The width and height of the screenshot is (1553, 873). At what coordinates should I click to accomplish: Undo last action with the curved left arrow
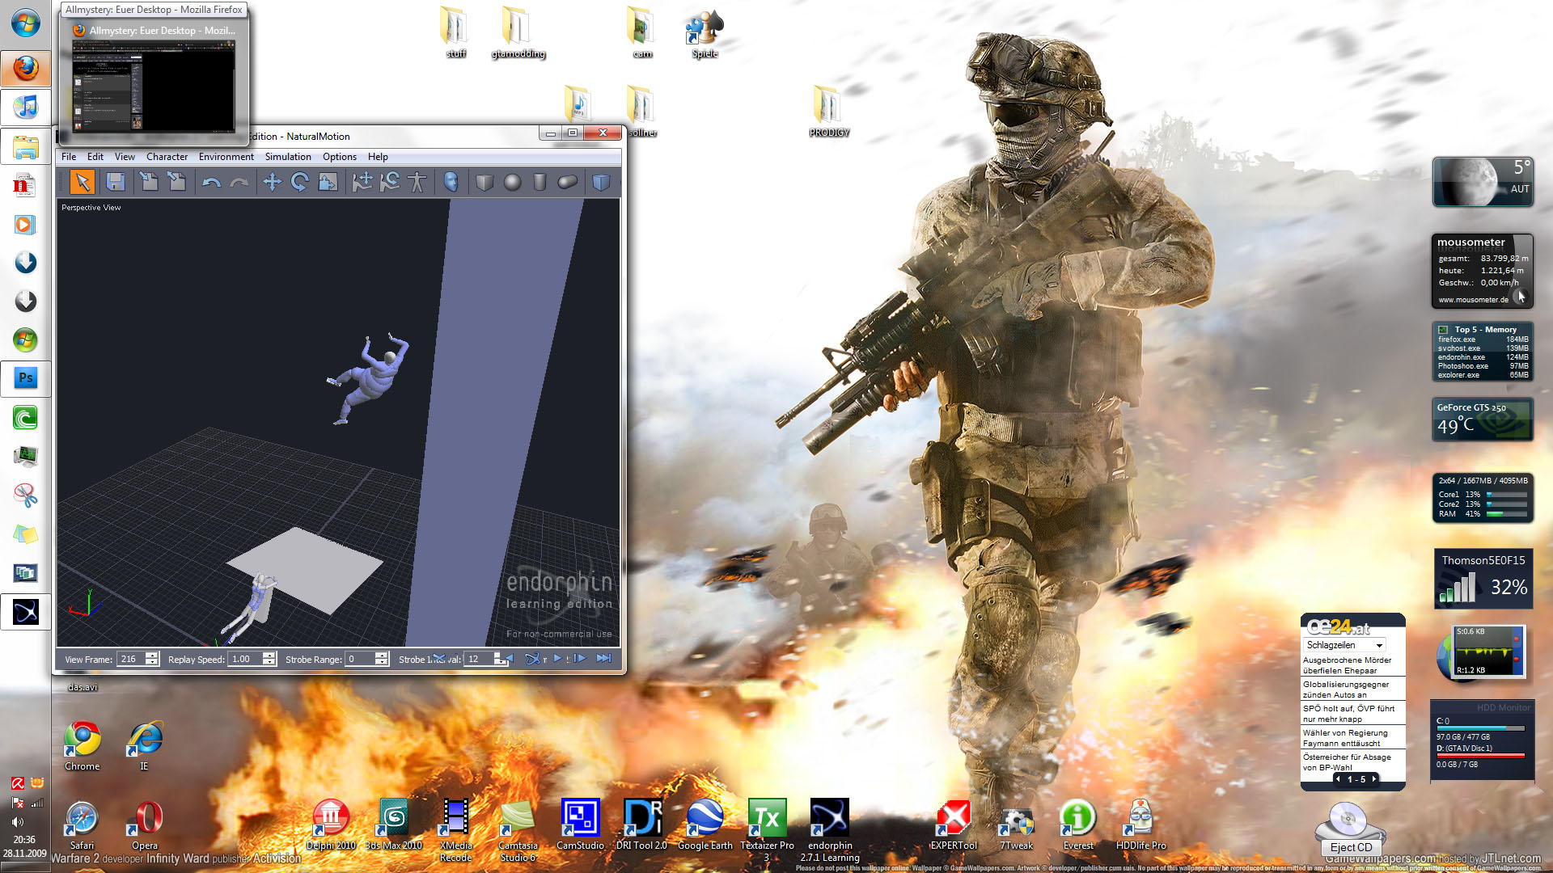pos(211,183)
